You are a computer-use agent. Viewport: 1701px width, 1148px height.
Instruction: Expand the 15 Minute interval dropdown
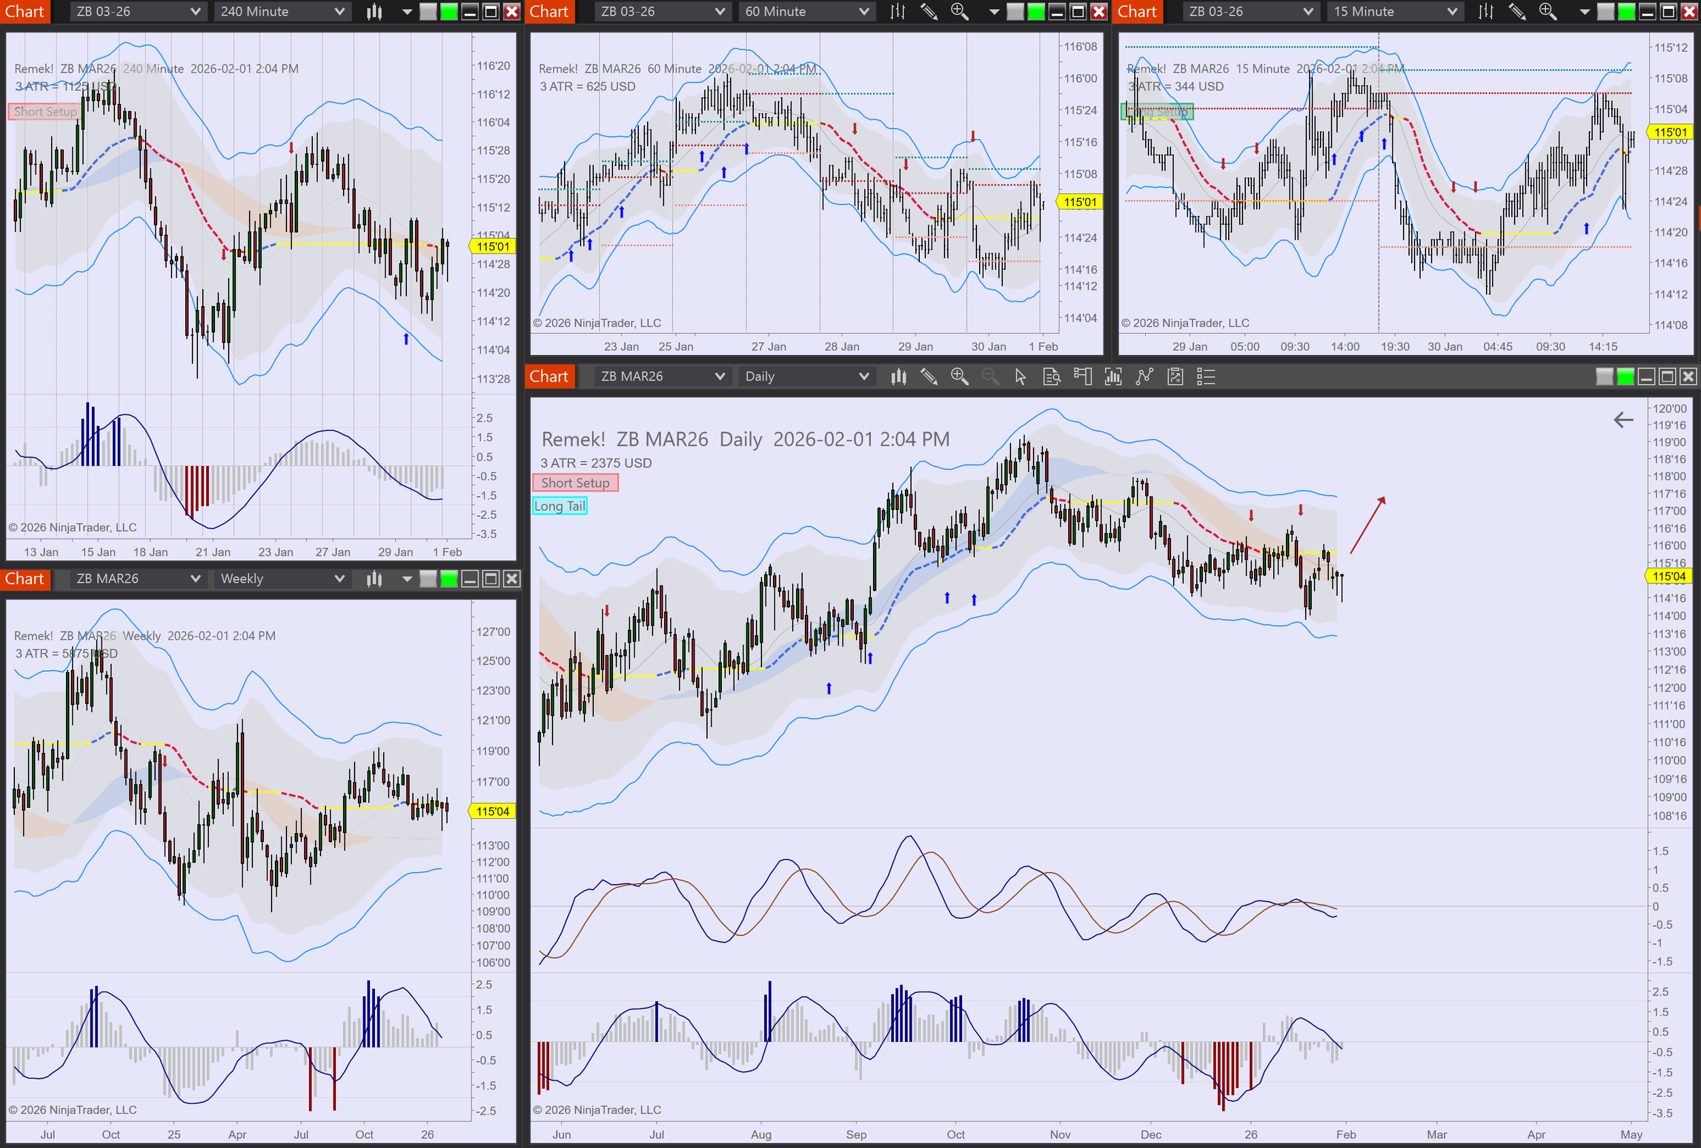1452,12
